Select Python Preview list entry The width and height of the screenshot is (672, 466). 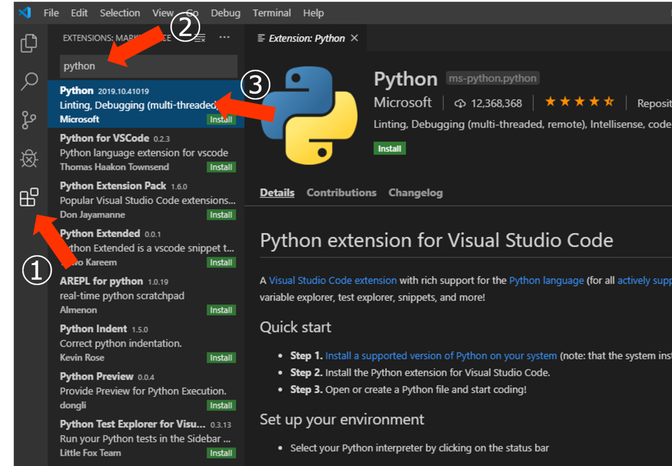(x=146, y=391)
